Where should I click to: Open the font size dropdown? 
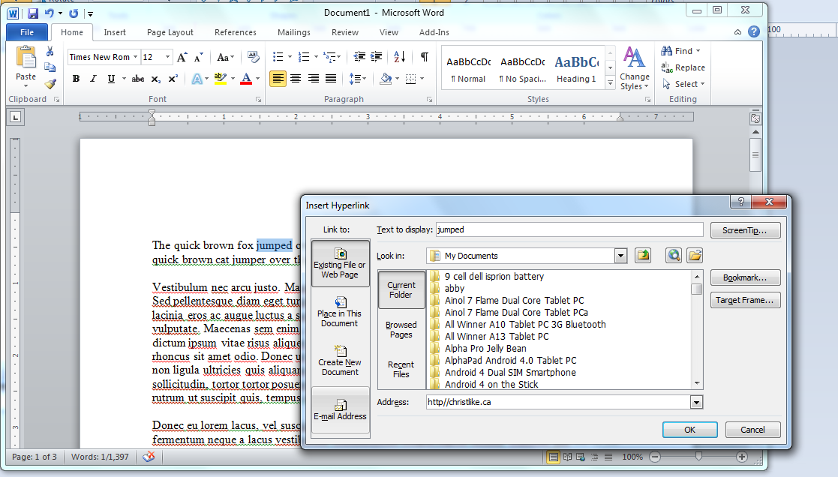[x=167, y=57]
